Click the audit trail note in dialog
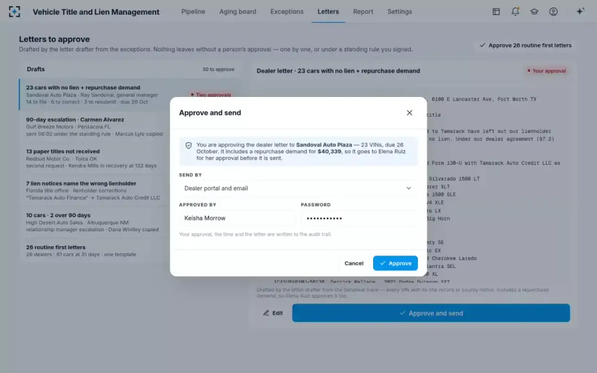This screenshot has height=373, width=597. (x=255, y=234)
